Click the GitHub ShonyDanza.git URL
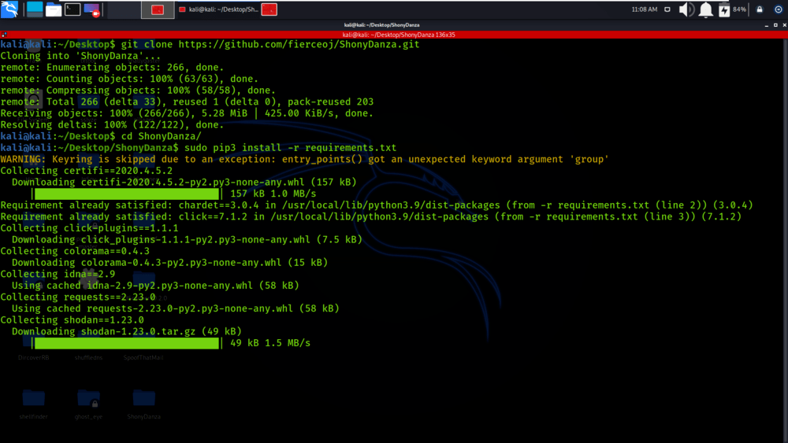This screenshot has height=443, width=788. [x=299, y=44]
